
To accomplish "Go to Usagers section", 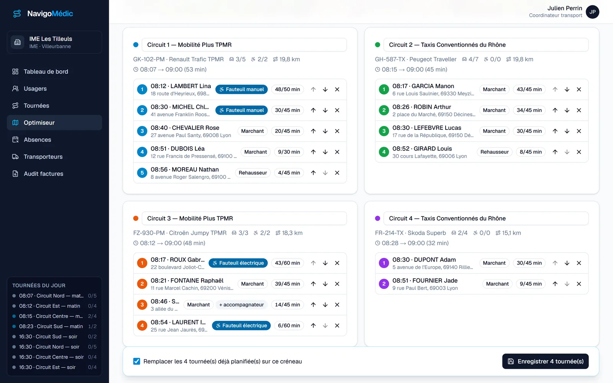I will pos(54,88).
